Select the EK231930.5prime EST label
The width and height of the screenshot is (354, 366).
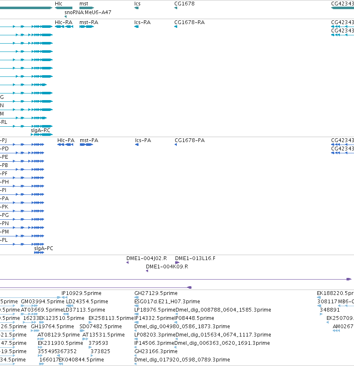[x=60, y=343]
